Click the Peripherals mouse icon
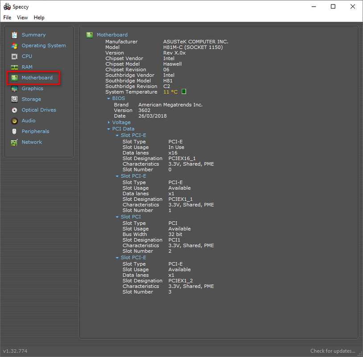This screenshot has height=357, width=363. click(x=14, y=131)
